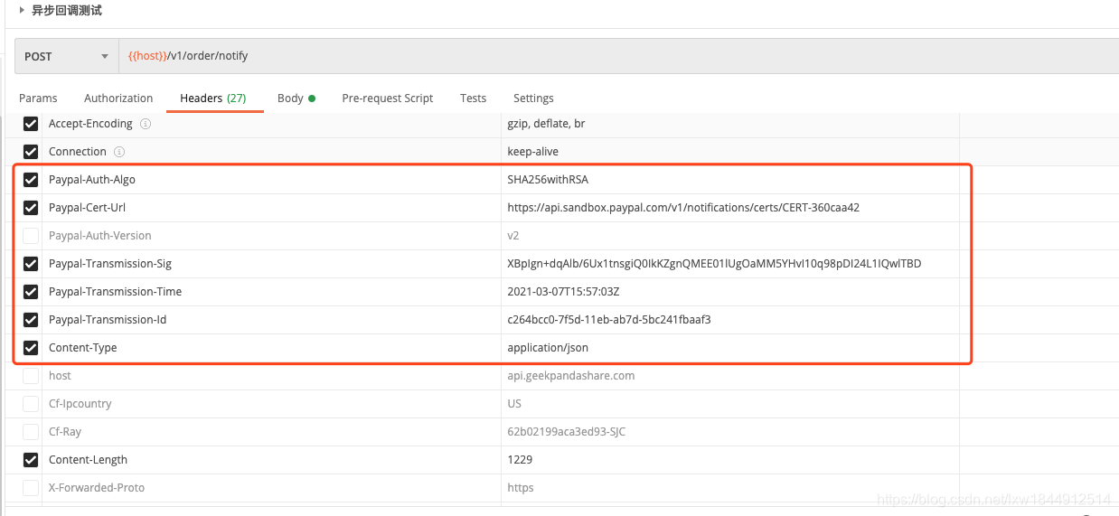Click the request URL field with /v1/order/notify
The height and width of the screenshot is (516, 1119).
point(618,56)
